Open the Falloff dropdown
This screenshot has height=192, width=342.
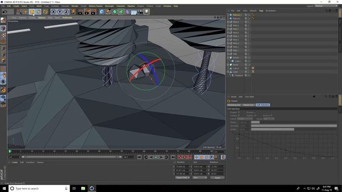pyautogui.click(x=245, y=118)
